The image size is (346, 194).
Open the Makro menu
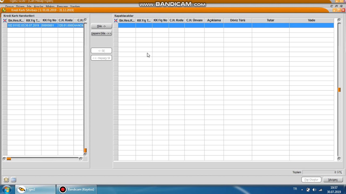pos(50,6)
